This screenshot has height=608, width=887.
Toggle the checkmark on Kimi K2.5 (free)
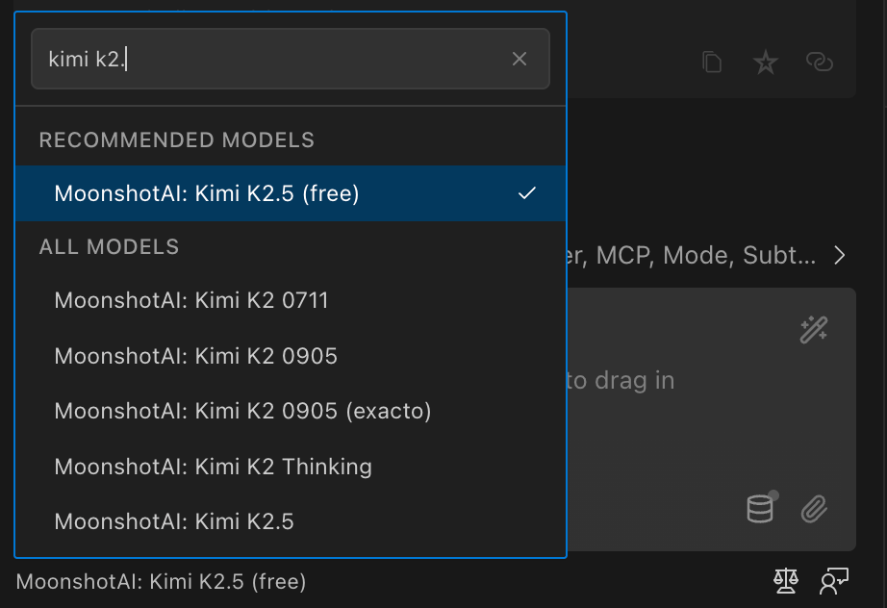point(526,192)
